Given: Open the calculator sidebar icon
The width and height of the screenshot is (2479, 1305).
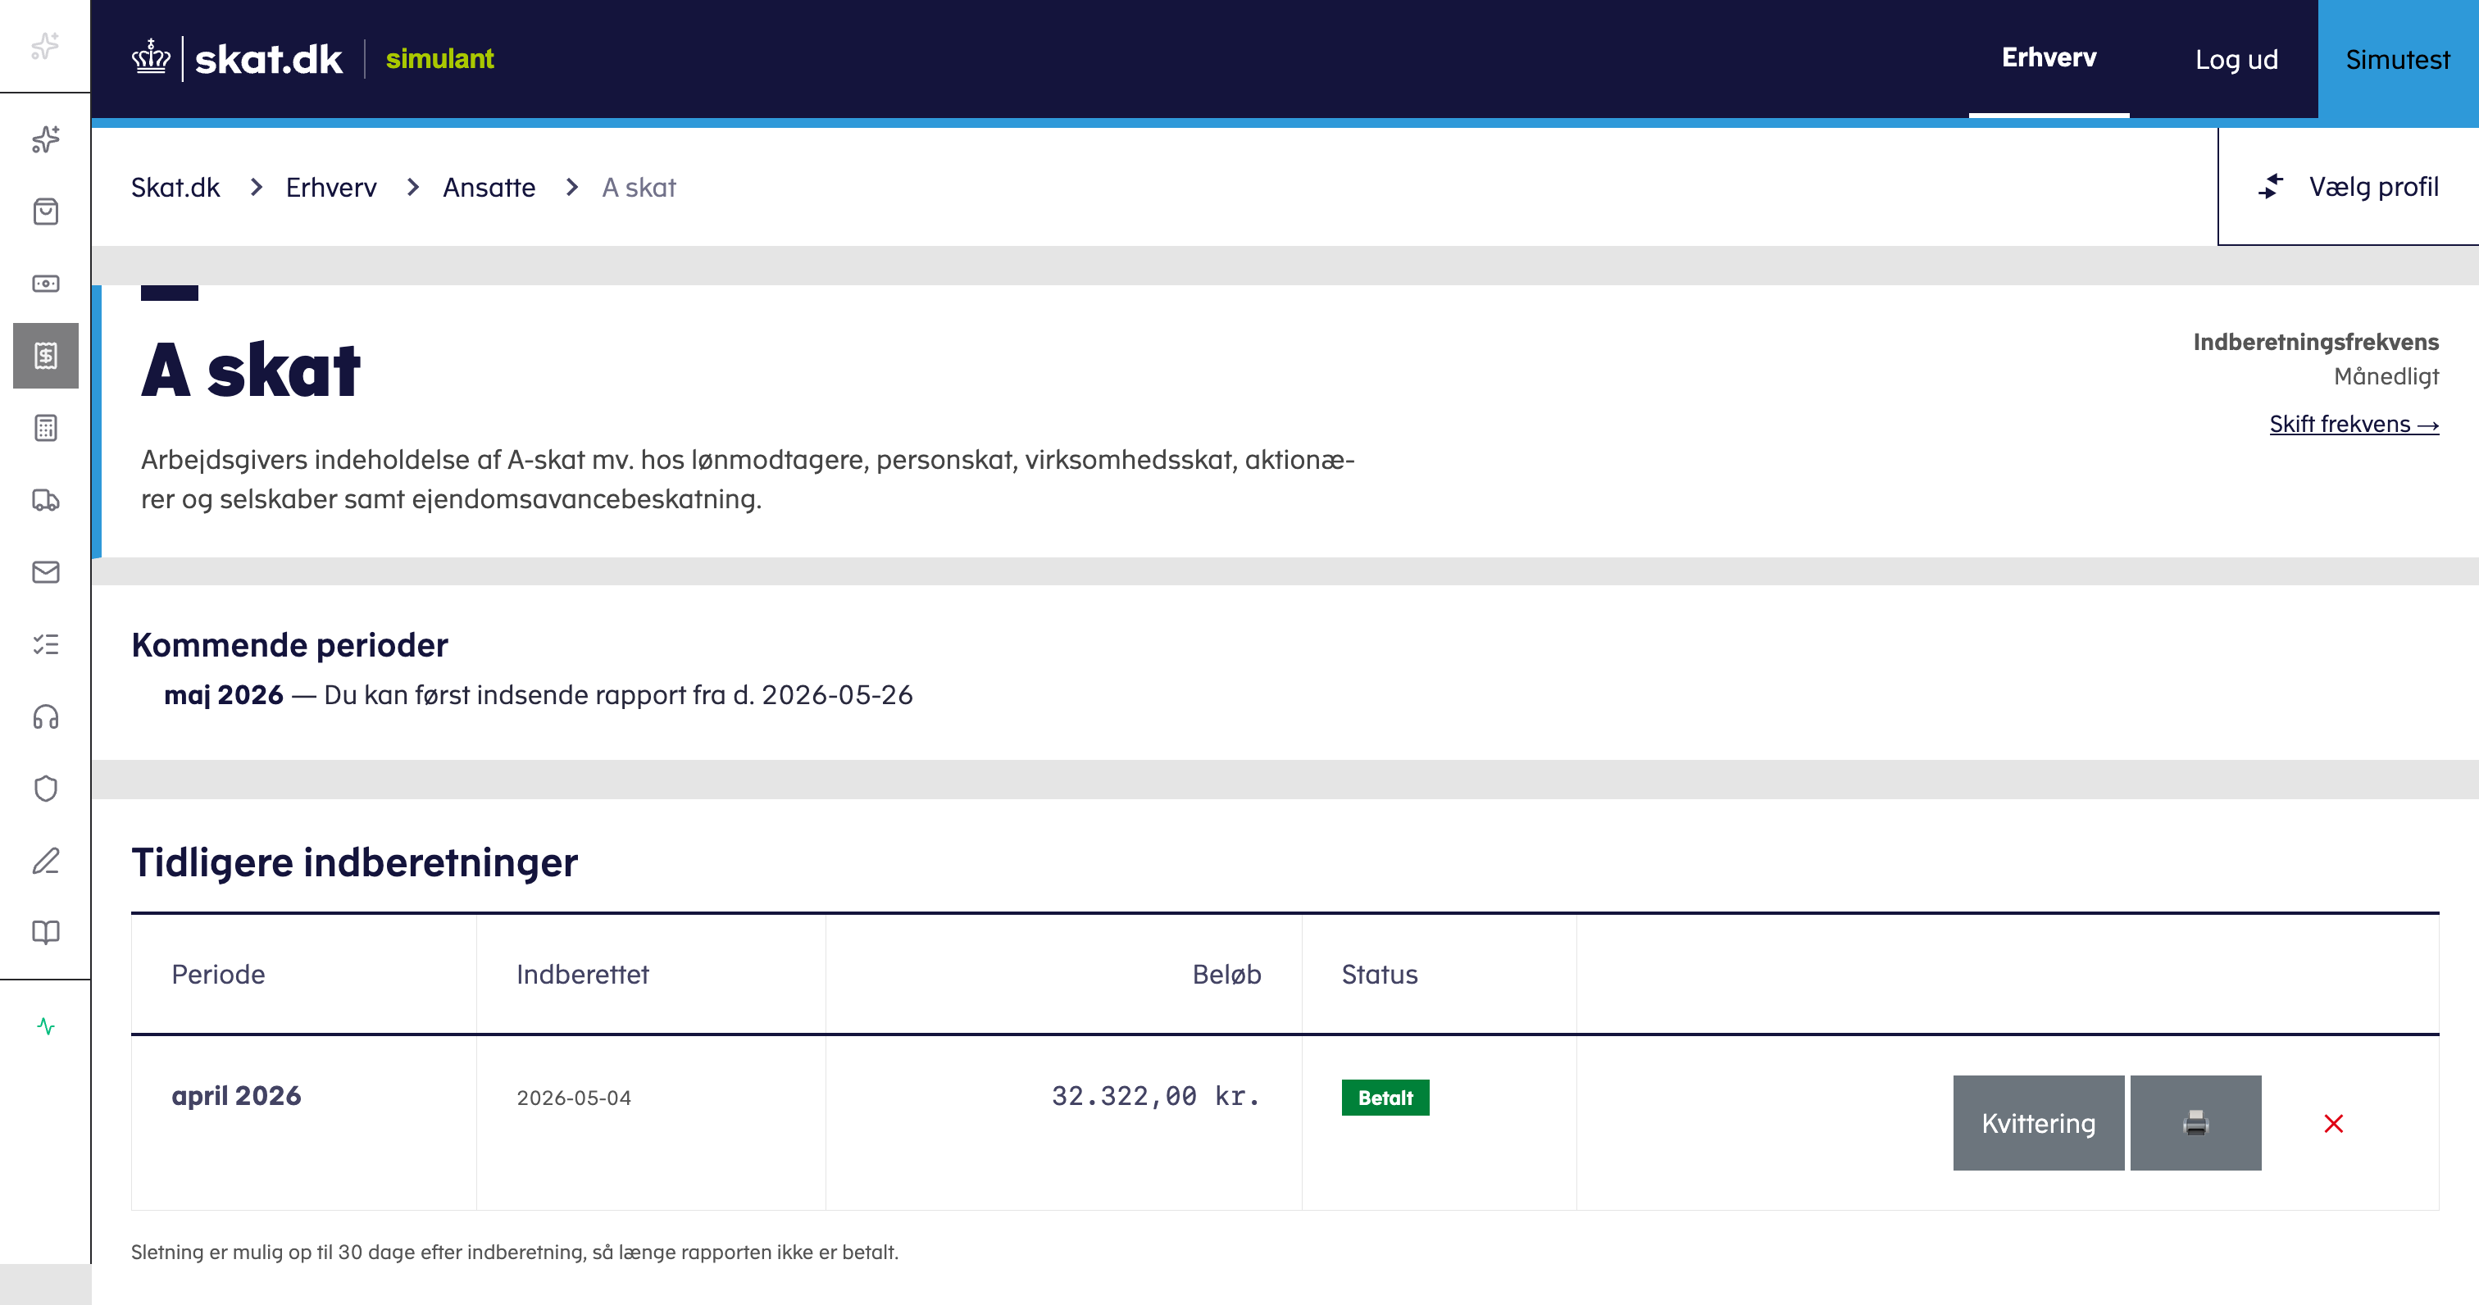Looking at the screenshot, I should pos(45,428).
